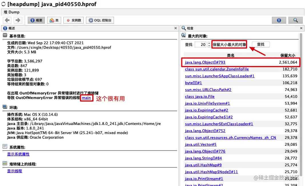Click 显示系统属性 link
305x186 pixels.
(x=18, y=154)
